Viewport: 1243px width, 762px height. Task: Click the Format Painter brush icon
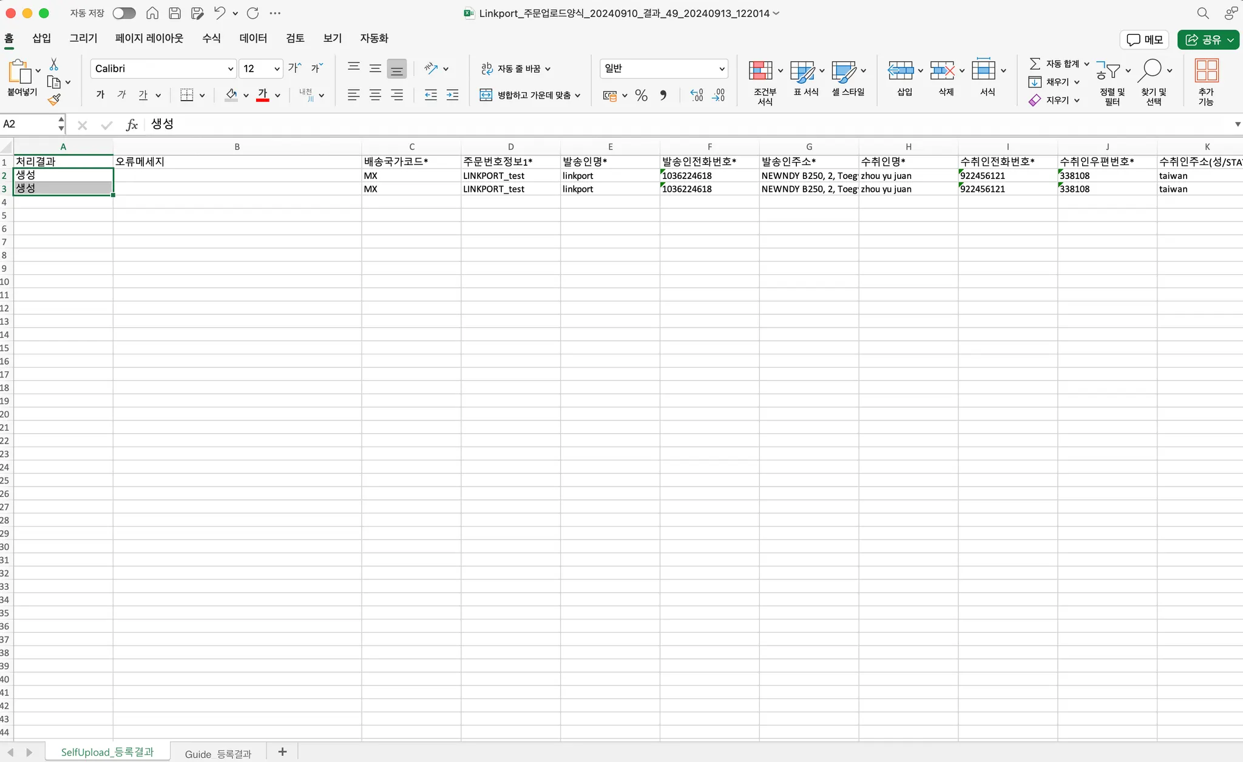pyautogui.click(x=54, y=99)
